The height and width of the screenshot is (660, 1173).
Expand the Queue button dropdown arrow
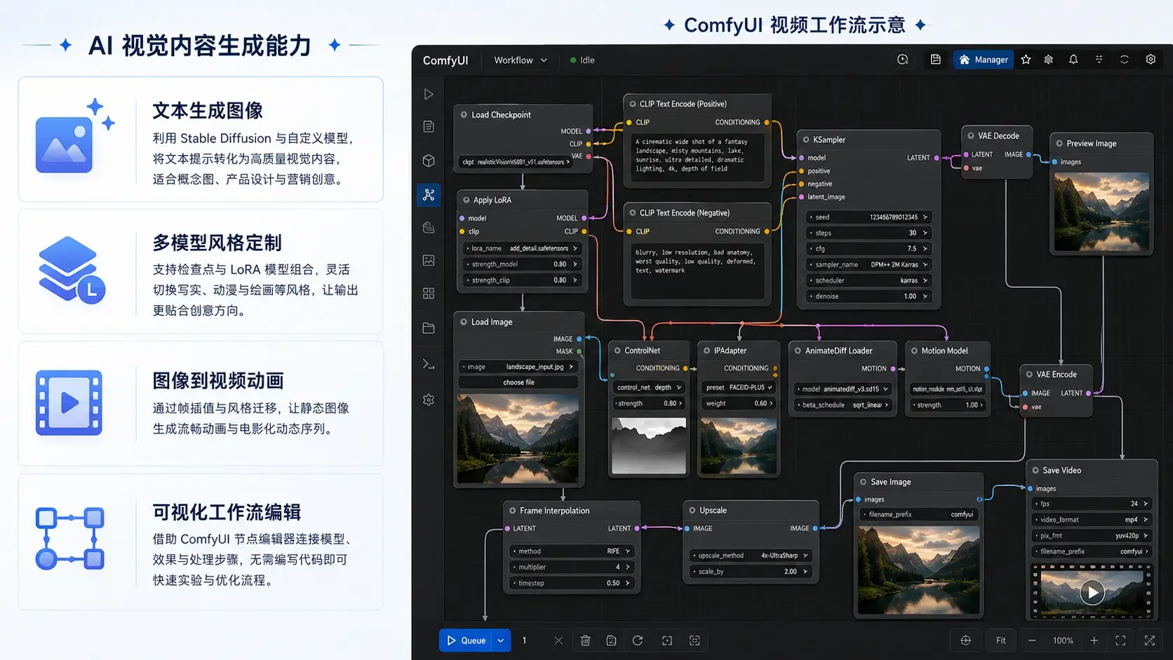500,640
